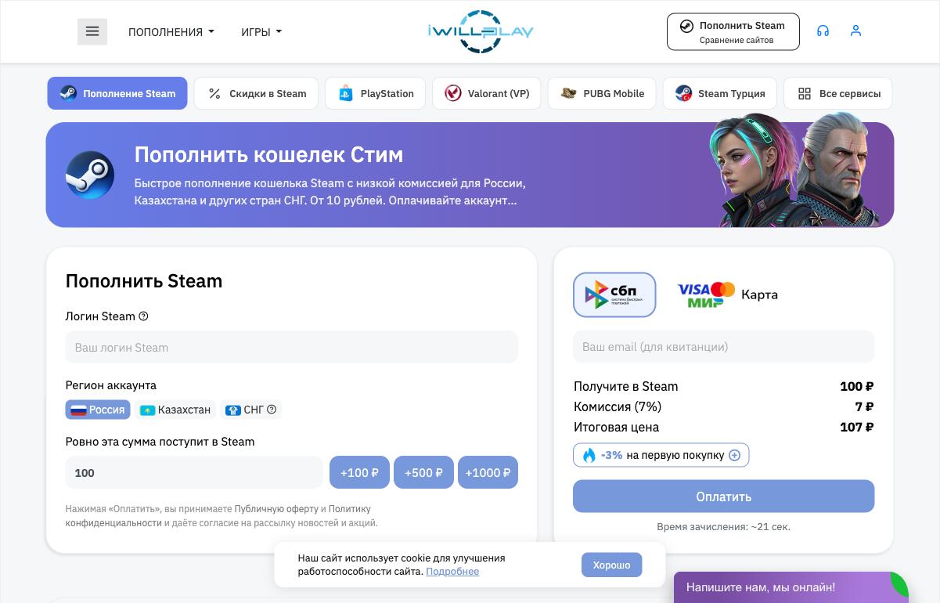Click the -3% на первую покупку badge
Screen dimensions: 940x603
click(661, 455)
